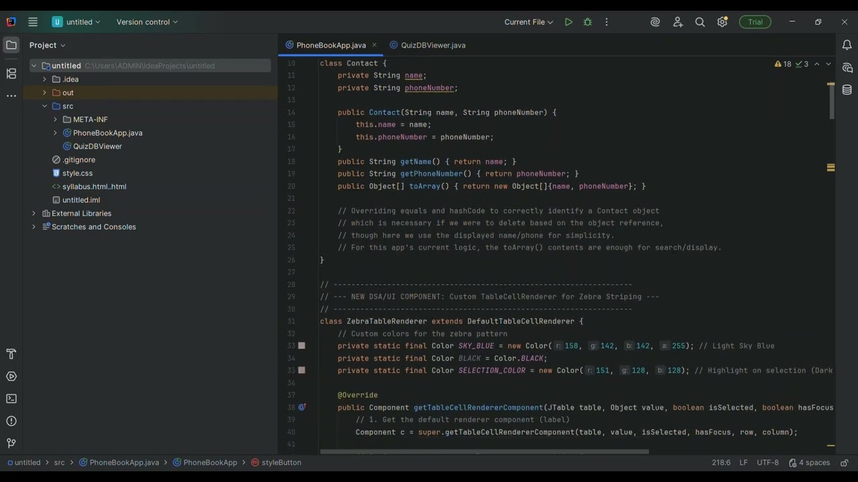
Task: Switch to the QuizDBViewer.java tab
Action: 428,46
